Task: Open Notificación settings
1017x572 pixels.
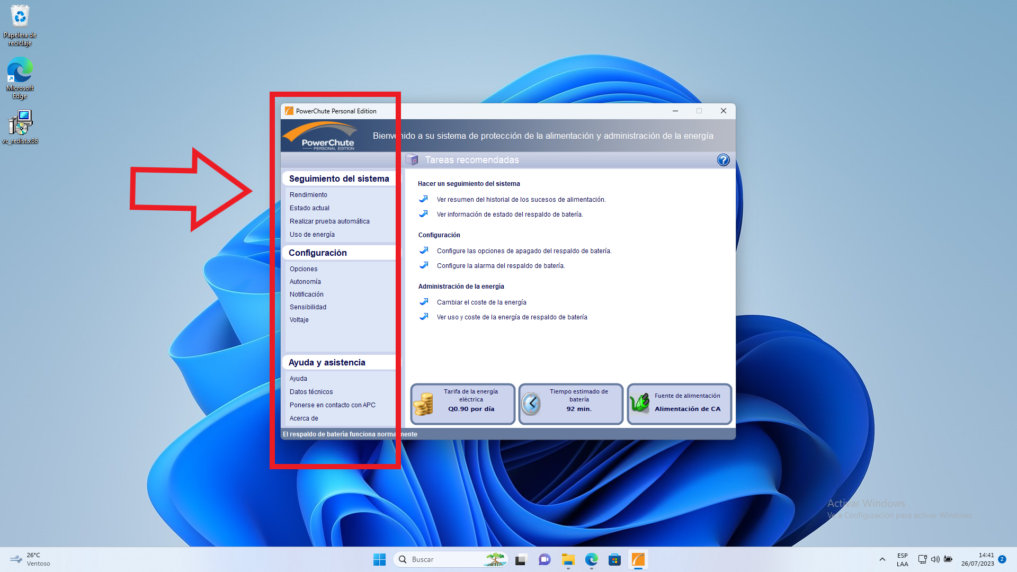Action: (x=306, y=294)
